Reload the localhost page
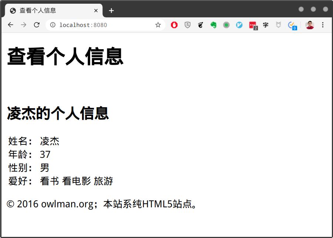This screenshot has width=333, height=238. [37, 25]
